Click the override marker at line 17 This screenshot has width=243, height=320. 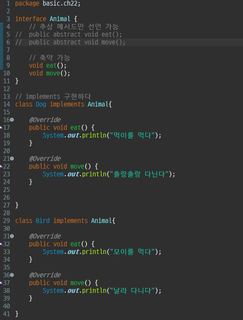(x=1, y=128)
